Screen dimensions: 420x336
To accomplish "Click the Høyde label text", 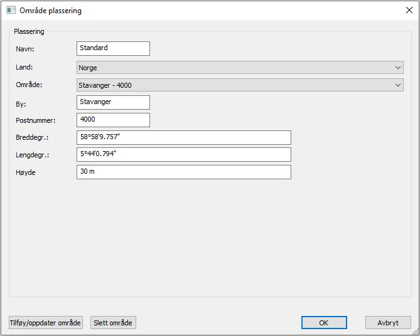I will tap(25, 172).
